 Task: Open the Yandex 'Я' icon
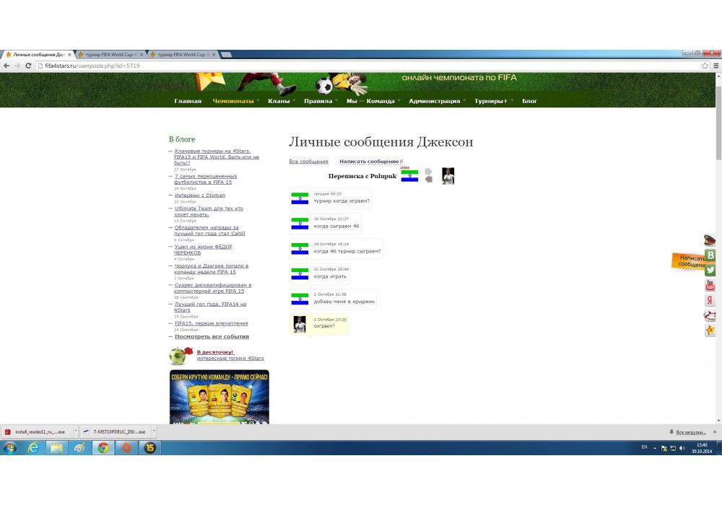(710, 300)
